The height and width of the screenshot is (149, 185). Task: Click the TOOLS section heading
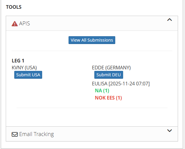[14, 7]
